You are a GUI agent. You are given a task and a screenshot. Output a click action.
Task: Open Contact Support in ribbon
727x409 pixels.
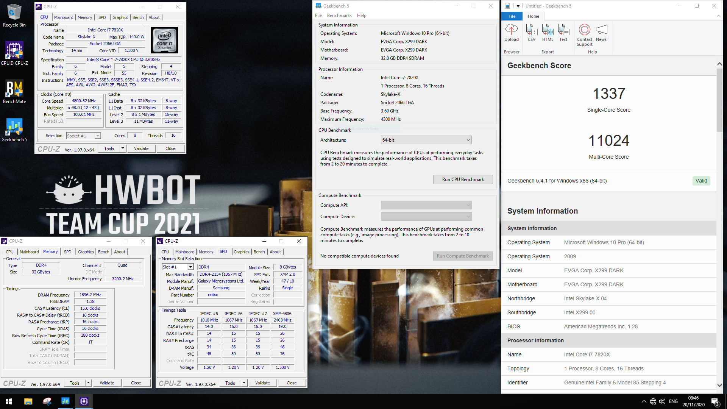[x=585, y=35]
